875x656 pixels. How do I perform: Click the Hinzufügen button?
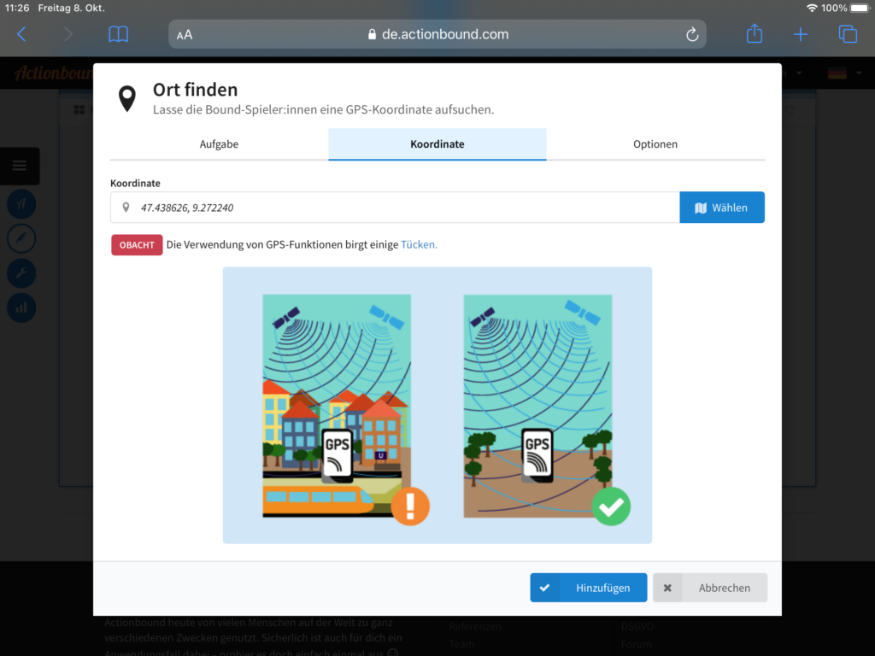pyautogui.click(x=588, y=588)
